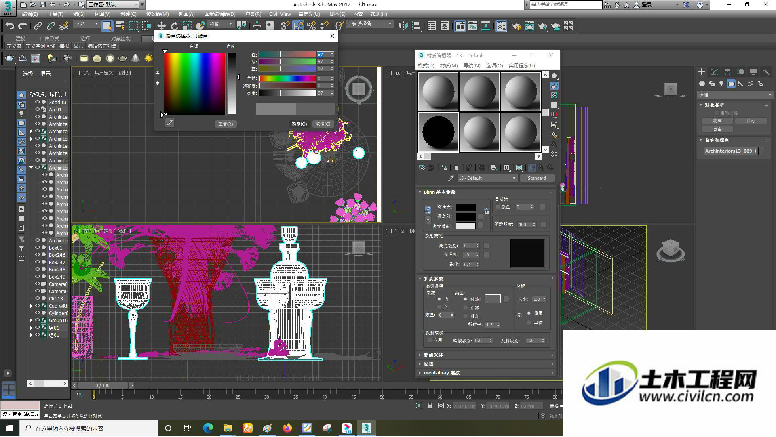776x437 pixels.
Task: Expand the 贴图 rollout
Action: click(x=487, y=364)
